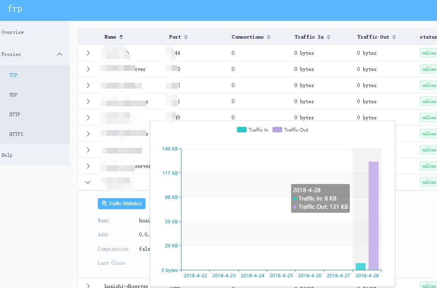Image resolution: width=437 pixels, height=288 pixels.
Task: Expand the huaishi-dbserver row
Action: pos(88,286)
